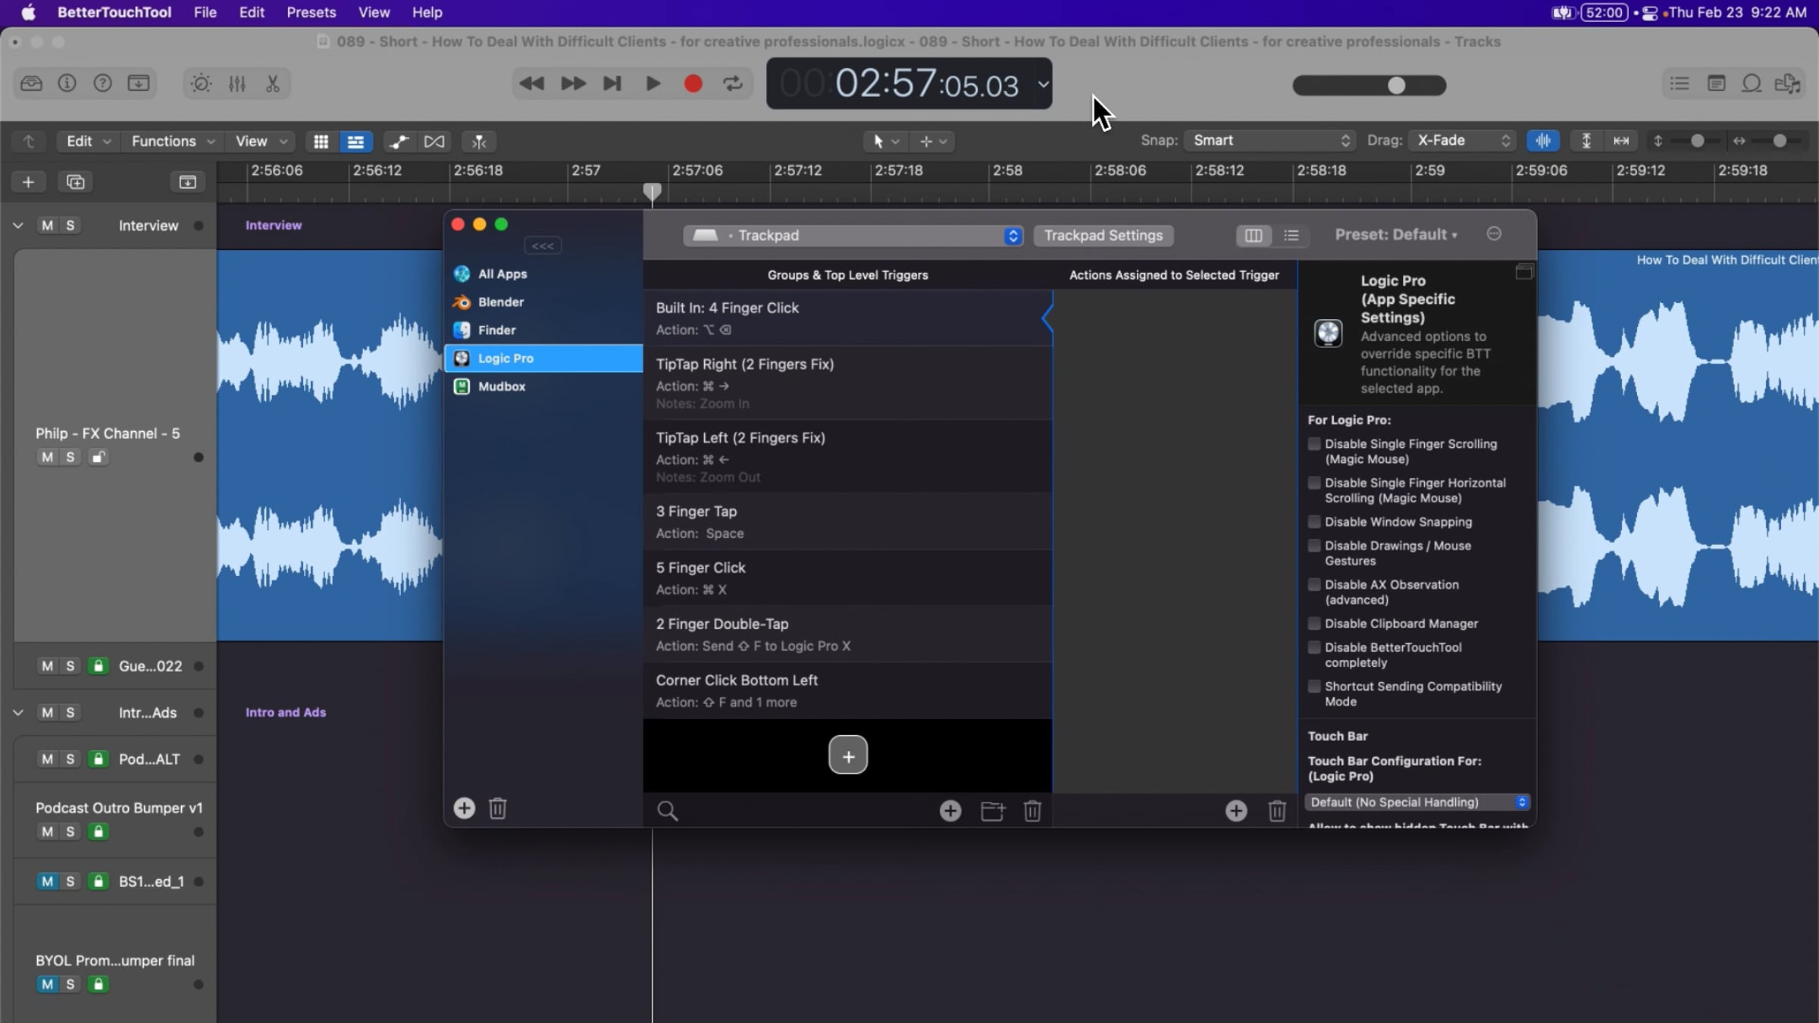The image size is (1819, 1023).
Task: Toggle the Cycle loop button
Action: (x=733, y=83)
